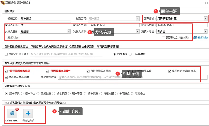Open 物流公司 dropdown

point(137,18)
